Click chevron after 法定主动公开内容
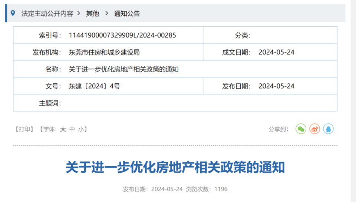Image resolution: width=356 pixels, height=202 pixels. pos(79,13)
